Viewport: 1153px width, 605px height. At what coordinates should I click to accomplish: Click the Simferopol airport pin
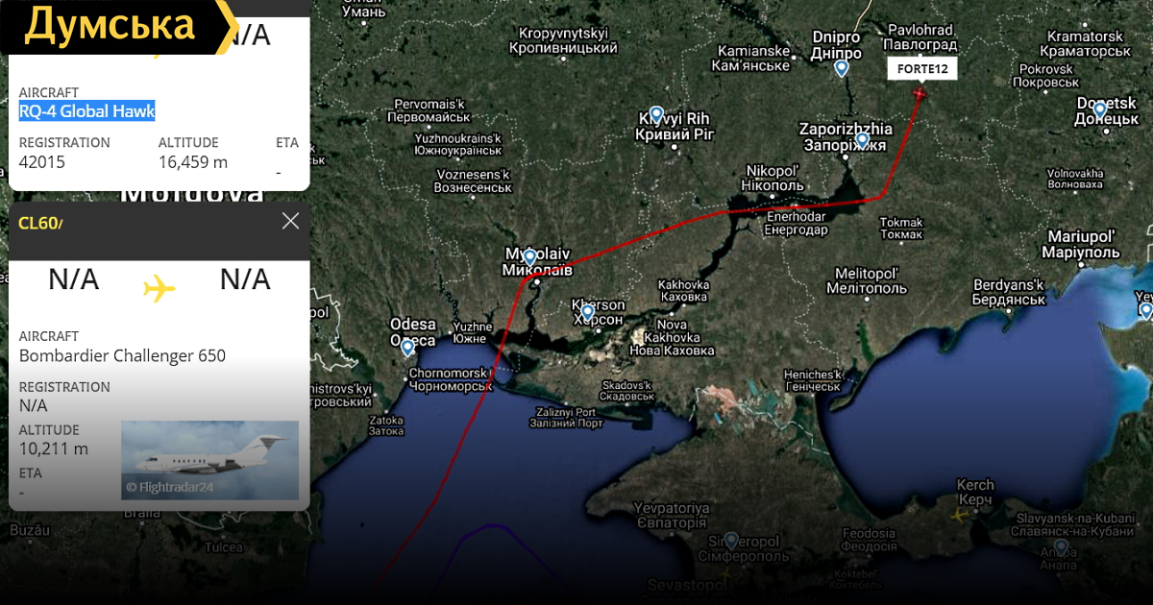[731, 541]
